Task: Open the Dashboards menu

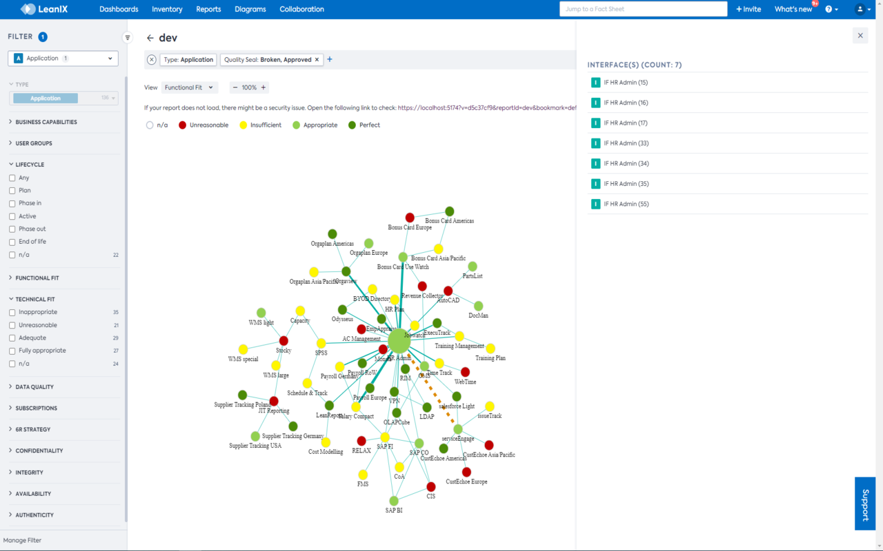Action: tap(119, 9)
